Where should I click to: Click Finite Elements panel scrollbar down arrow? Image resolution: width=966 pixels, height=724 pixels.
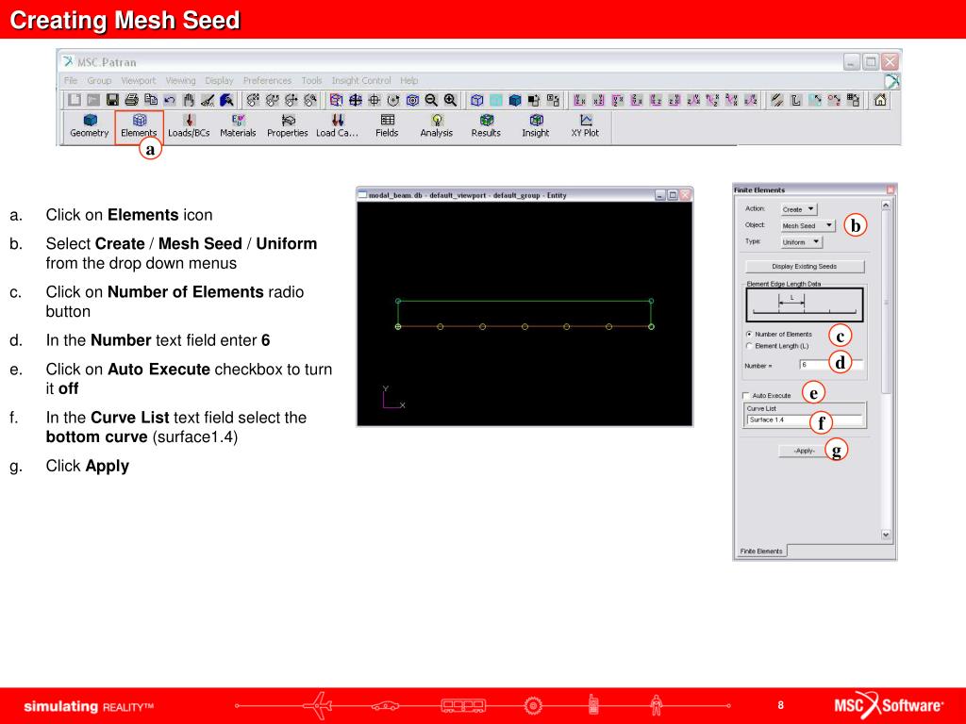886,535
